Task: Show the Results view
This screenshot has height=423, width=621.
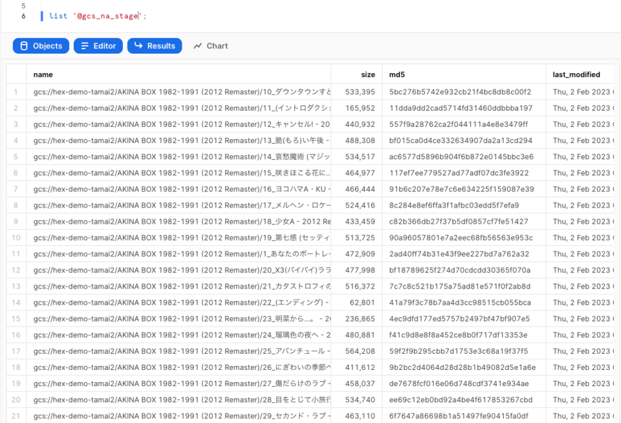Action: pyautogui.click(x=155, y=46)
